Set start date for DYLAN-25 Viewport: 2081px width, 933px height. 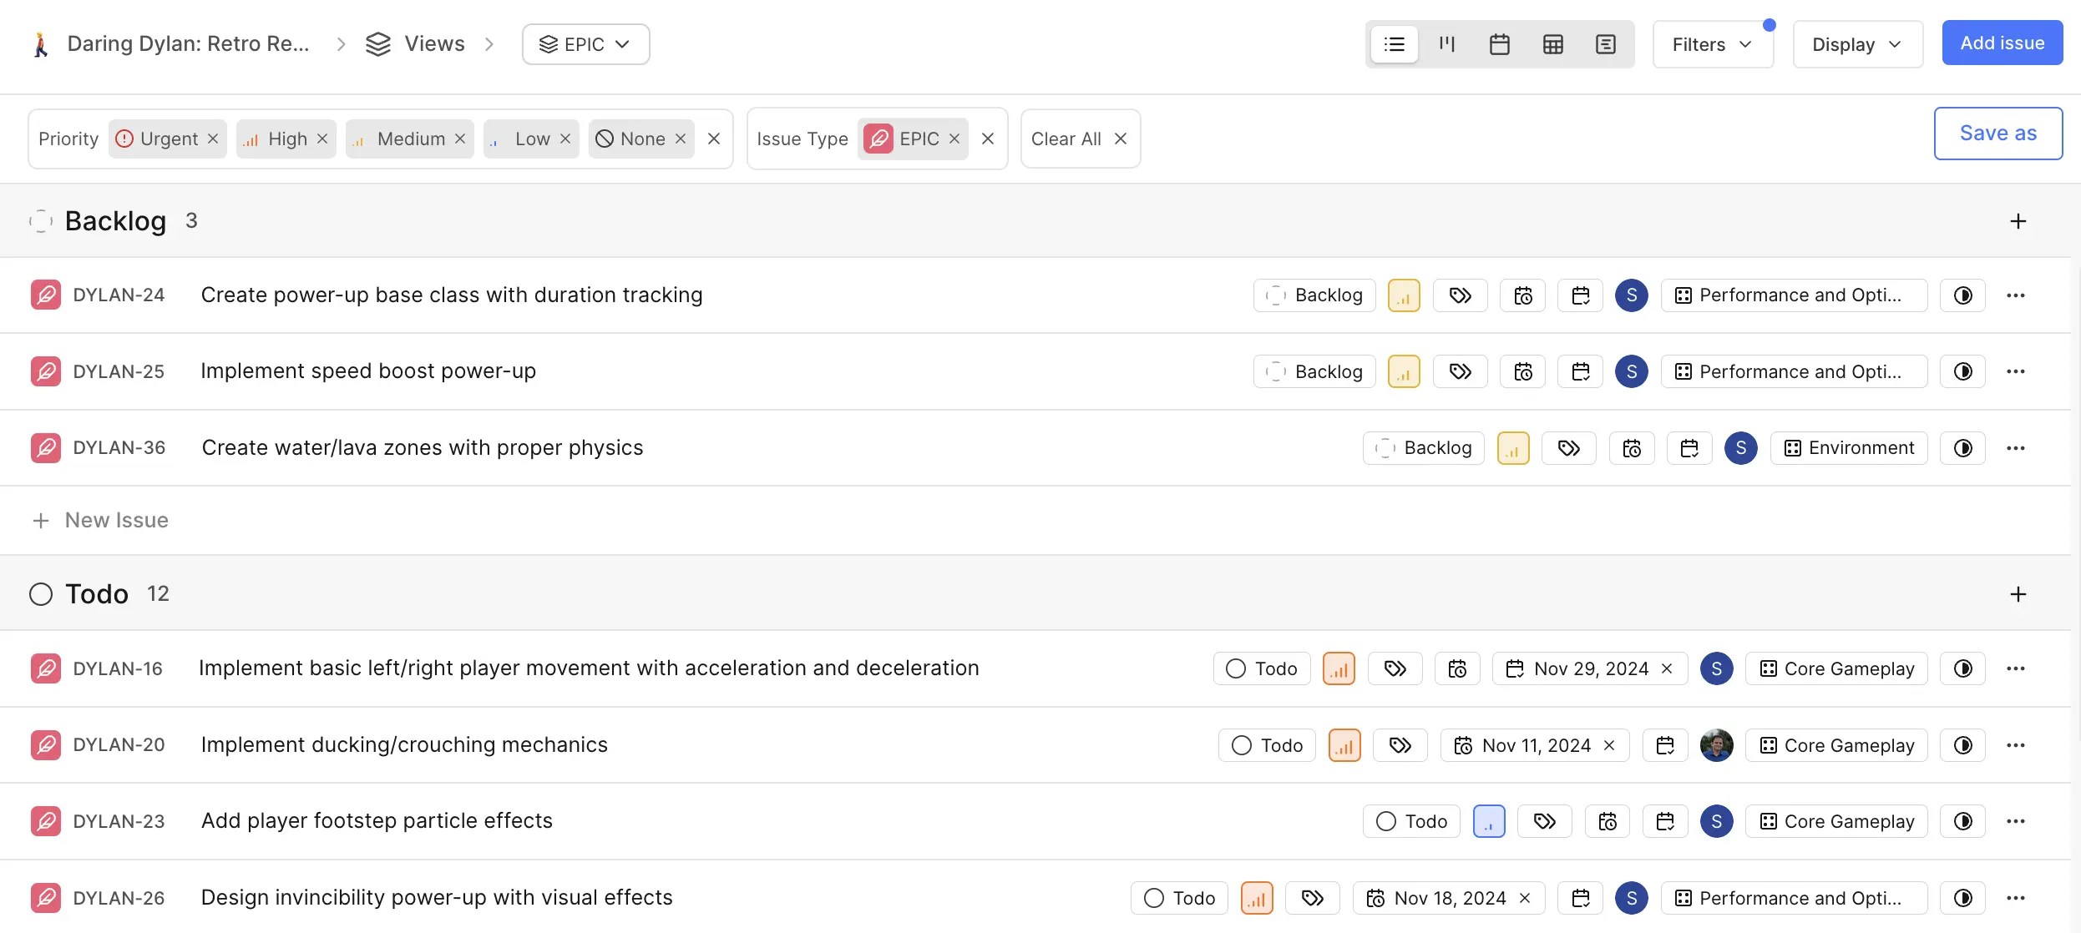[x=1522, y=372]
